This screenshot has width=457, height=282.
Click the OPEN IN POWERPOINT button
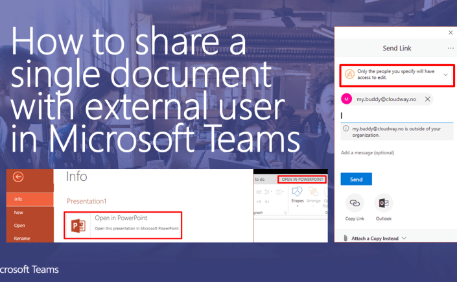302,179
